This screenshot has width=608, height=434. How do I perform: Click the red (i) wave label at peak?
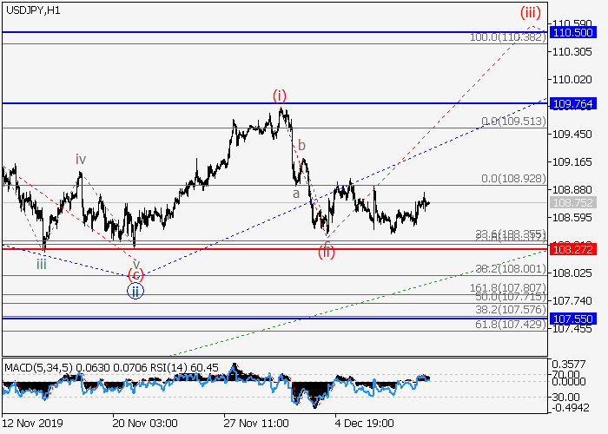280,95
